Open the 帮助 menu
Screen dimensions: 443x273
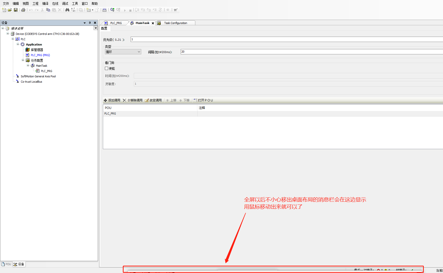pos(95,4)
